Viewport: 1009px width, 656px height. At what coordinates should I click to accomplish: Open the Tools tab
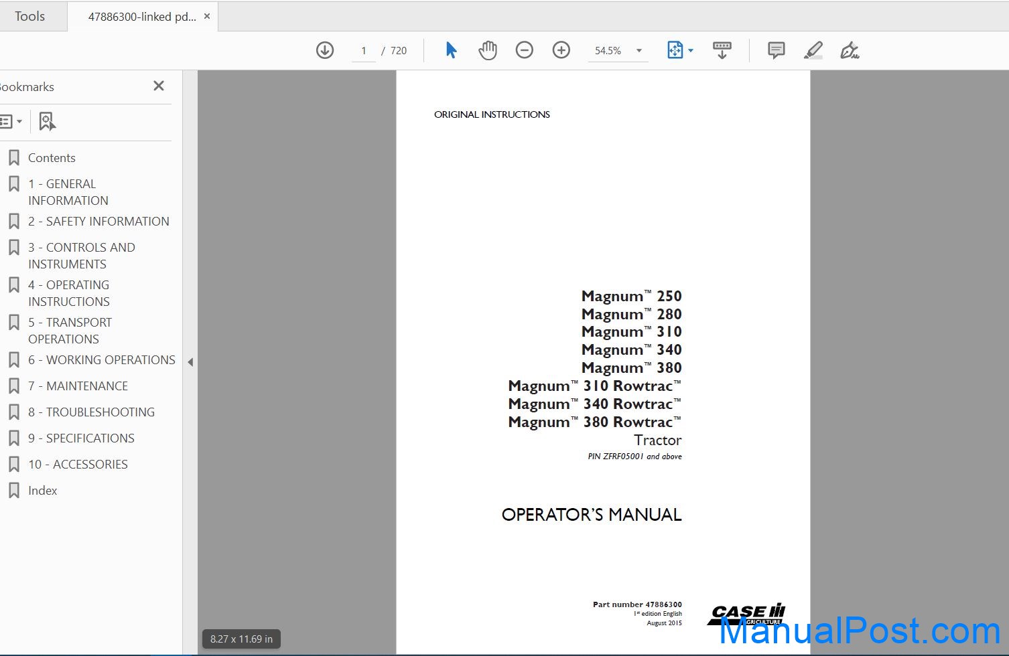[30, 16]
